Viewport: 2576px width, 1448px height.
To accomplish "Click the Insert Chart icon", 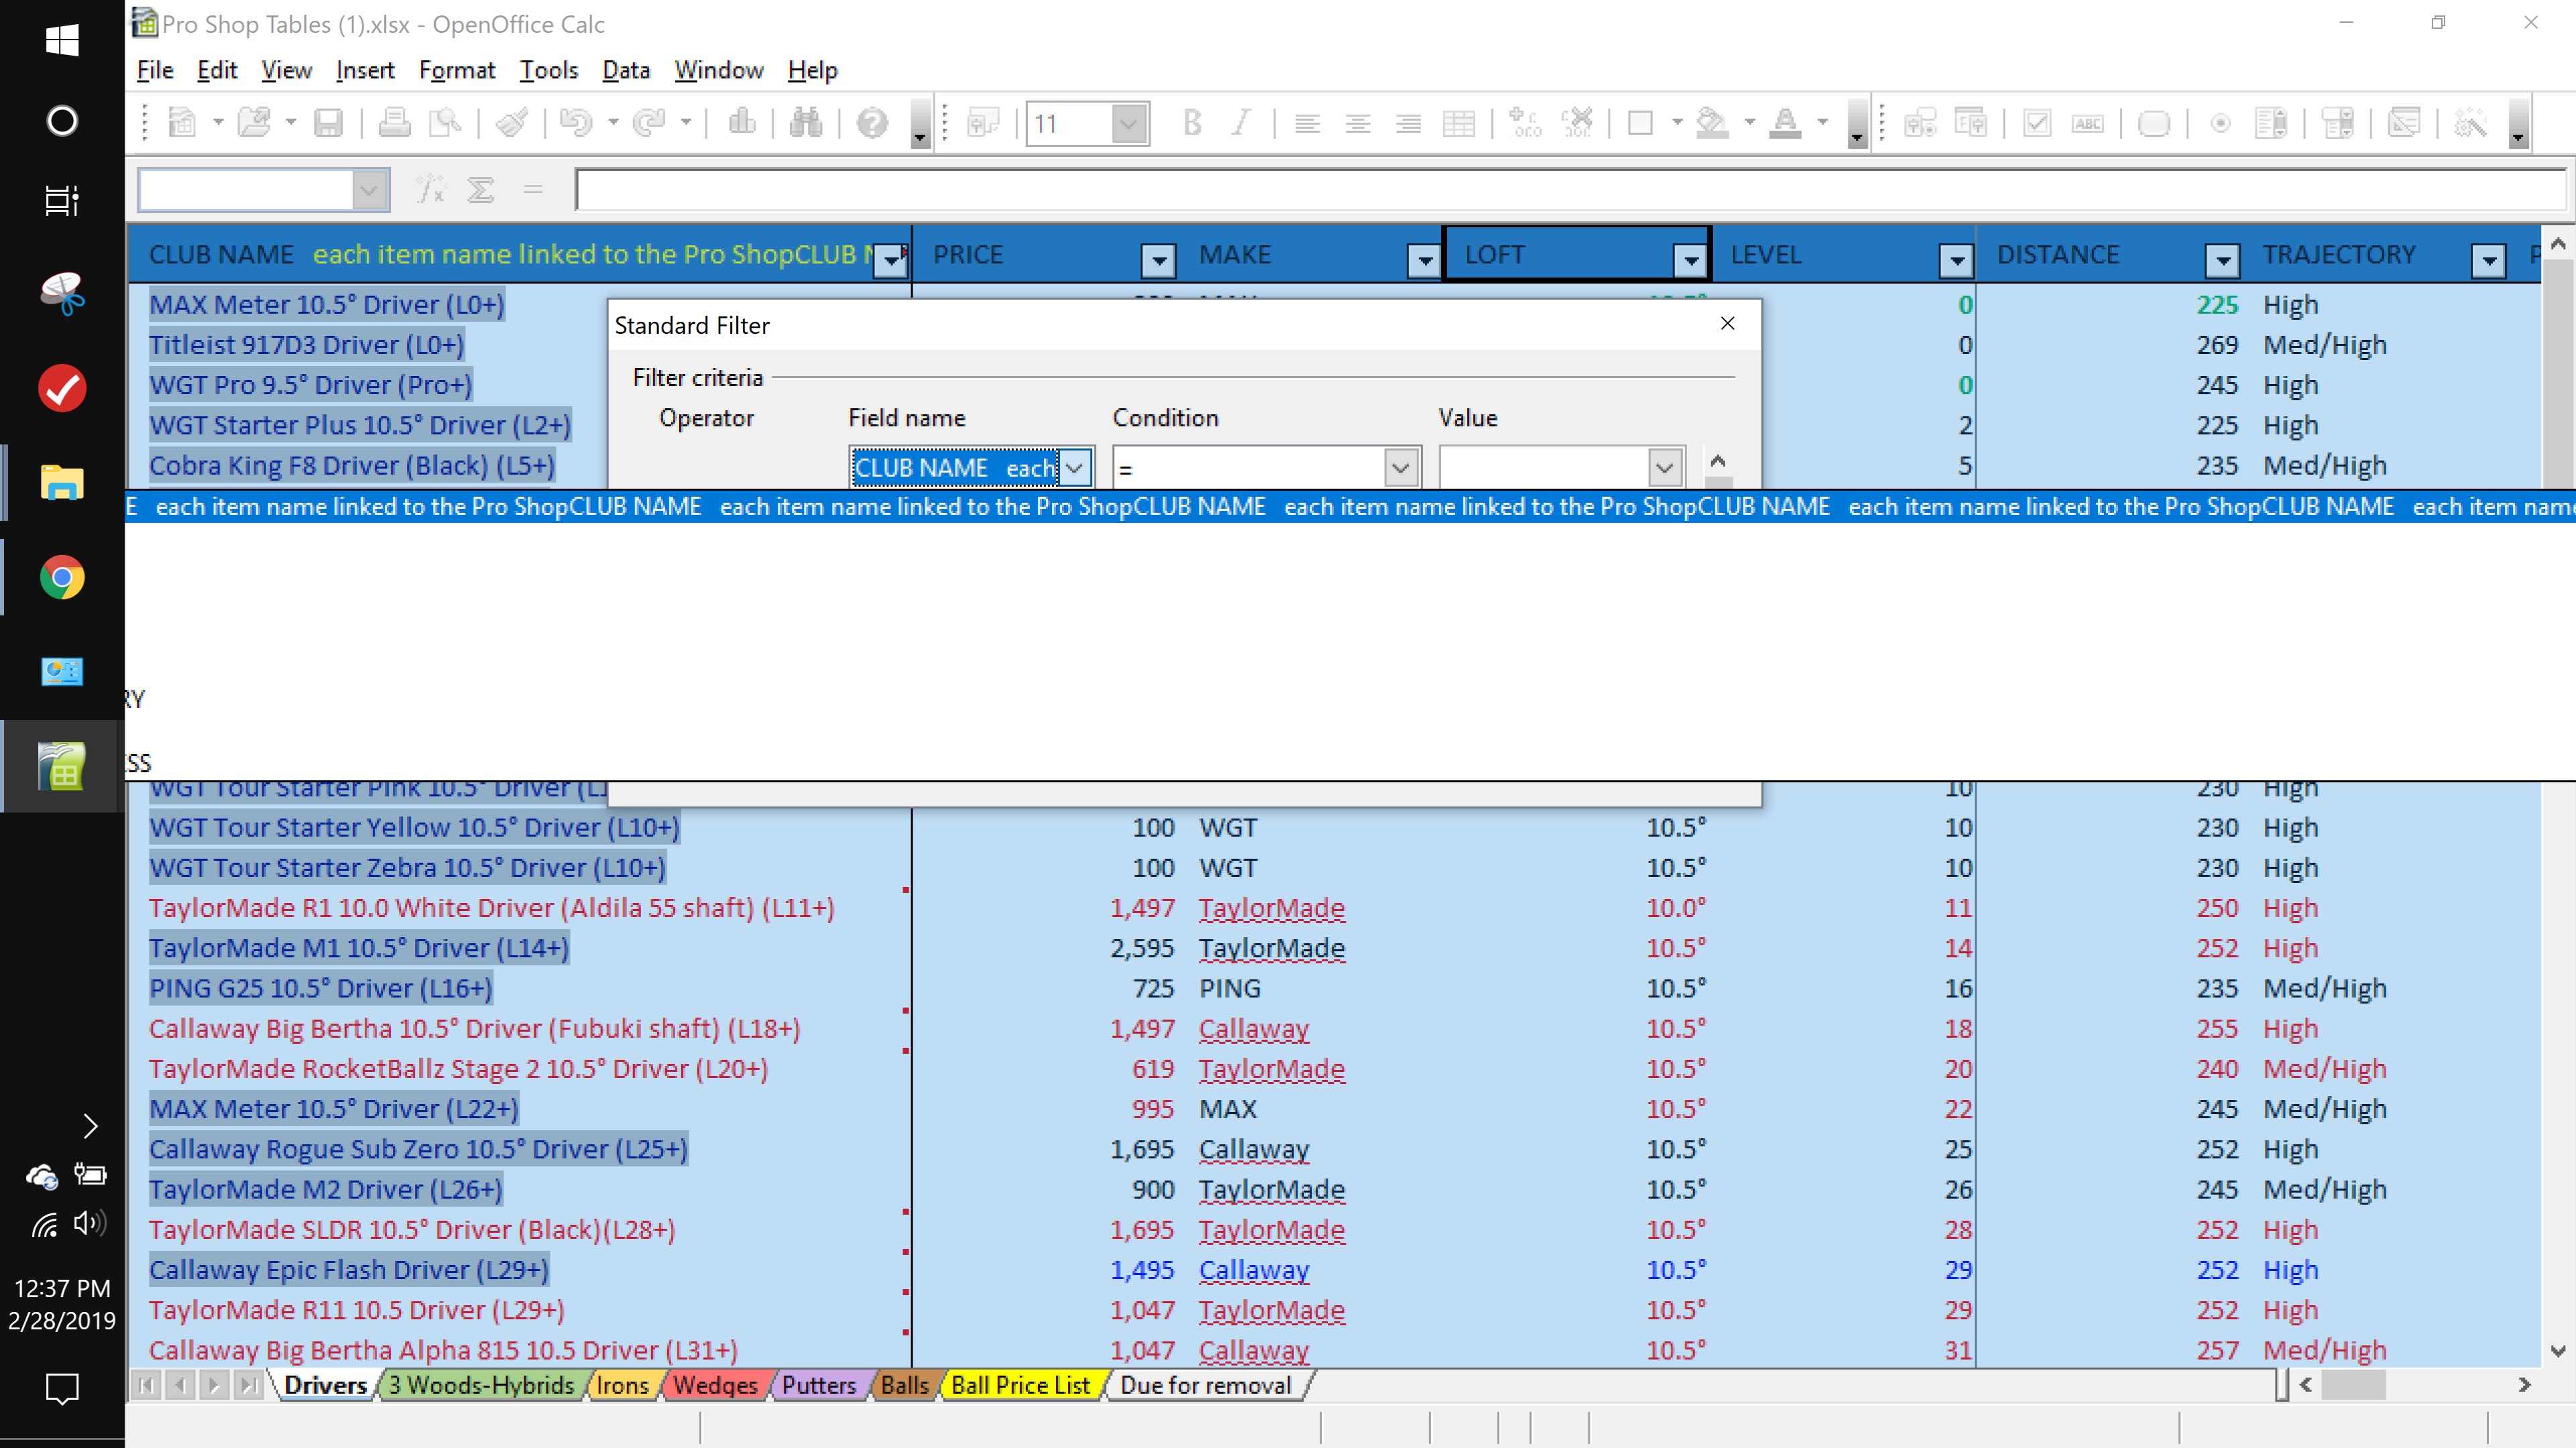I will pos(741,123).
